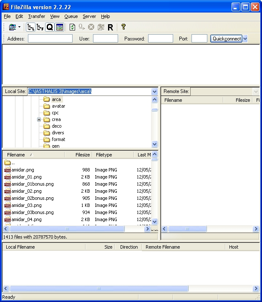
Task: Select amidar_03bonus.png file icon
Action: pos(8,212)
